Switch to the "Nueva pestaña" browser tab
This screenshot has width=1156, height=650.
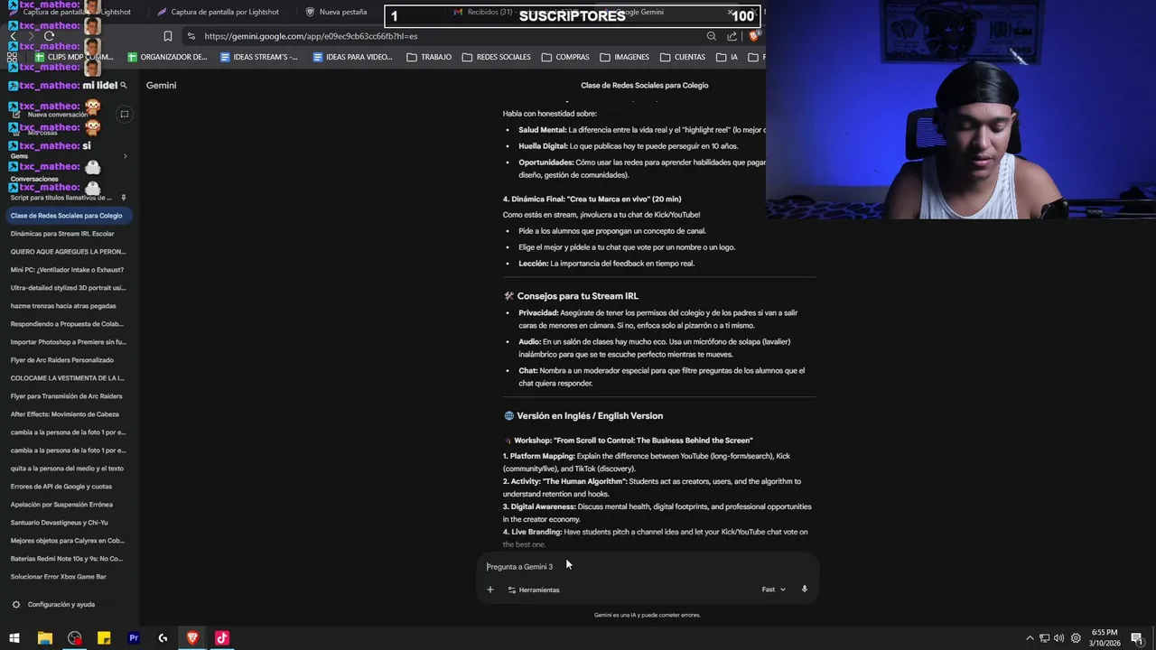(336, 12)
